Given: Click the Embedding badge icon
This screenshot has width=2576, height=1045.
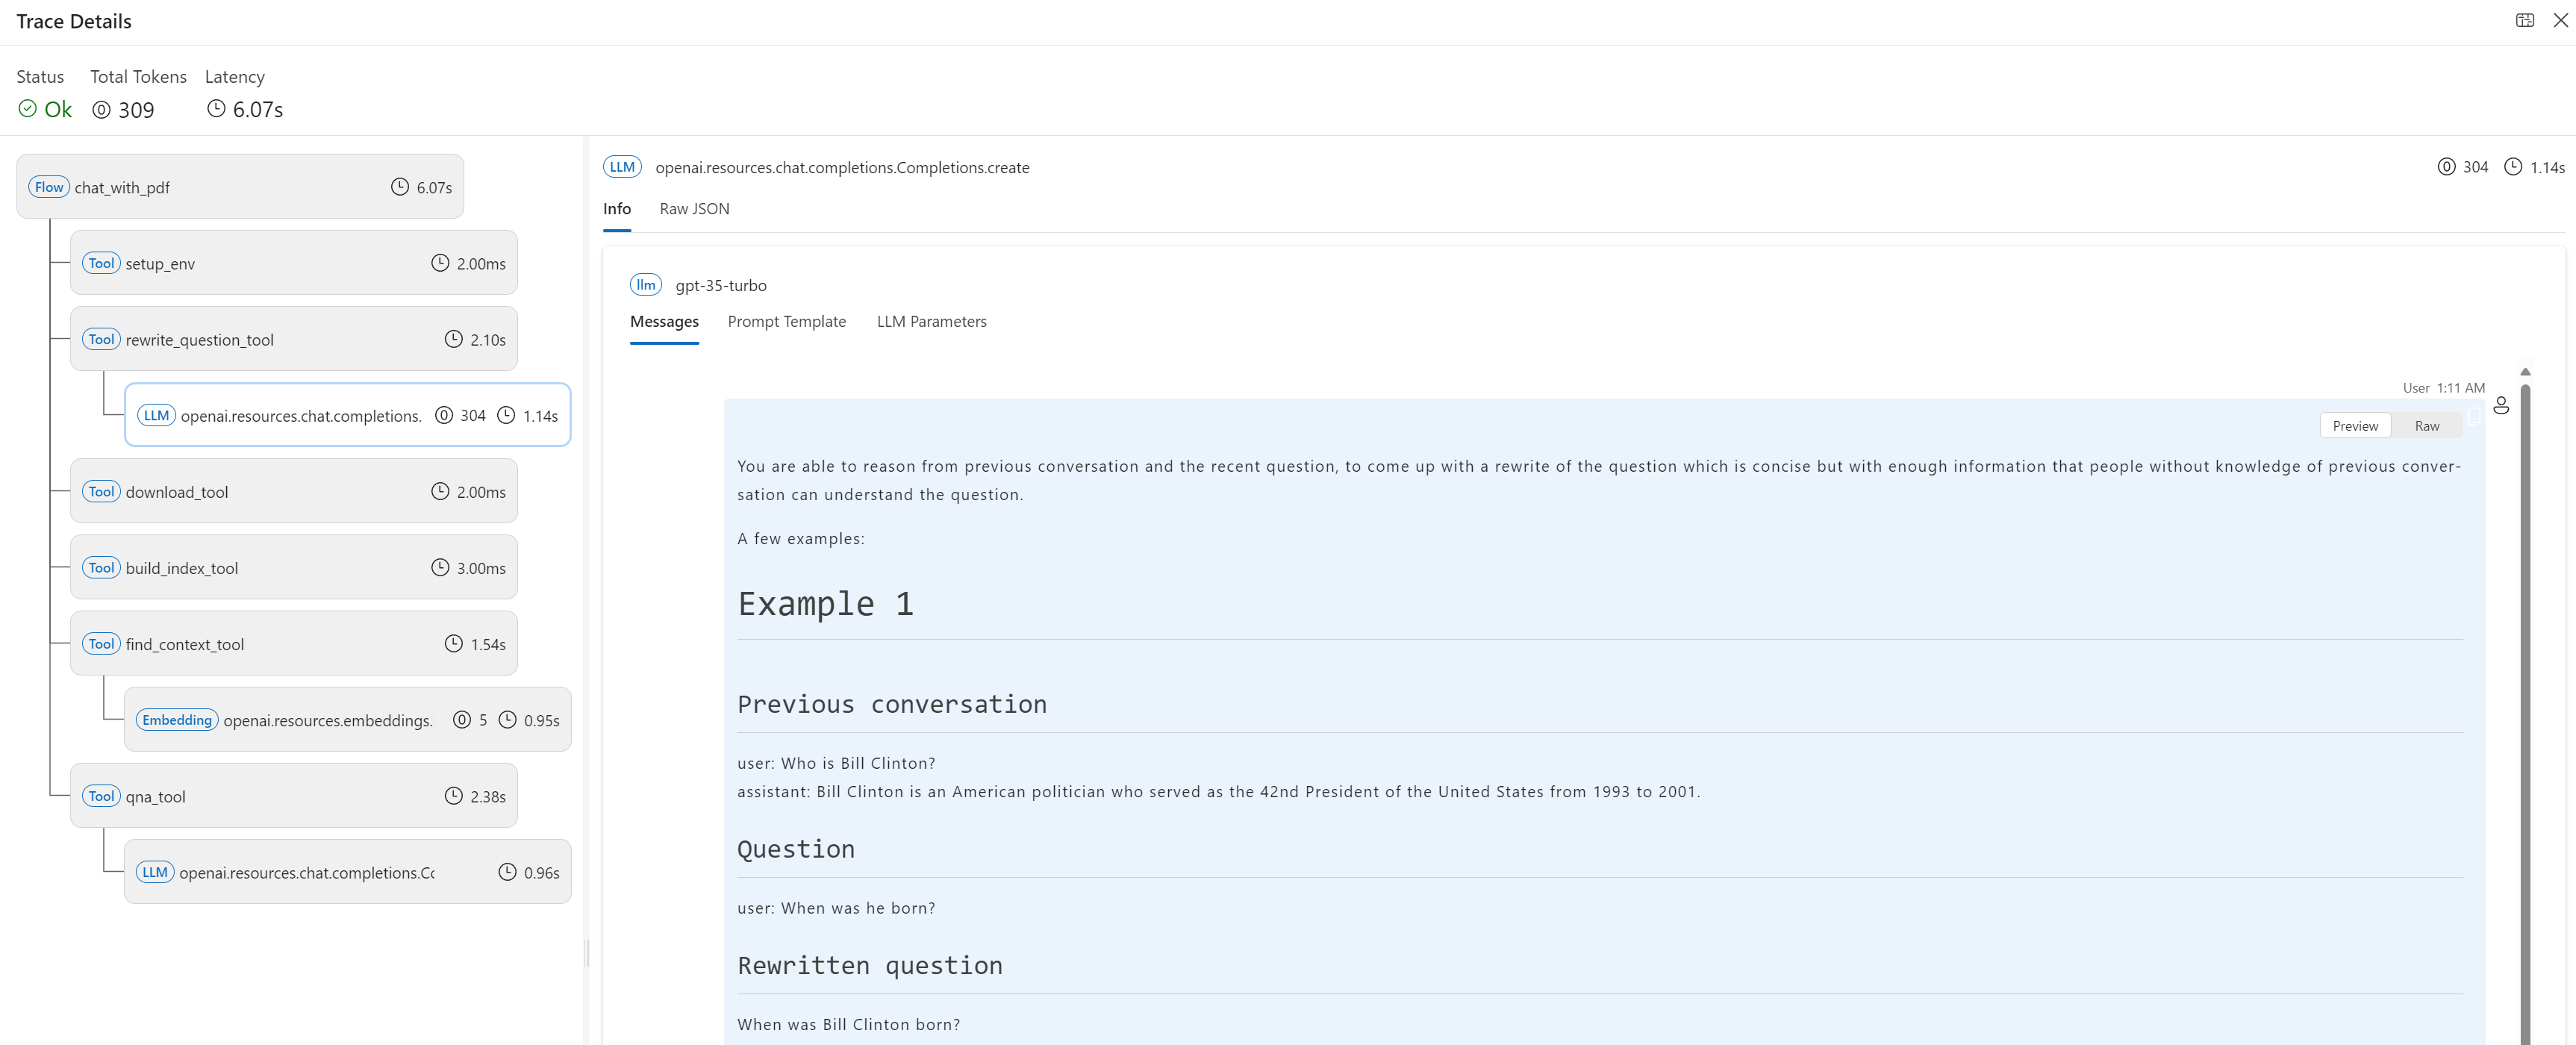Looking at the screenshot, I should point(177,720).
